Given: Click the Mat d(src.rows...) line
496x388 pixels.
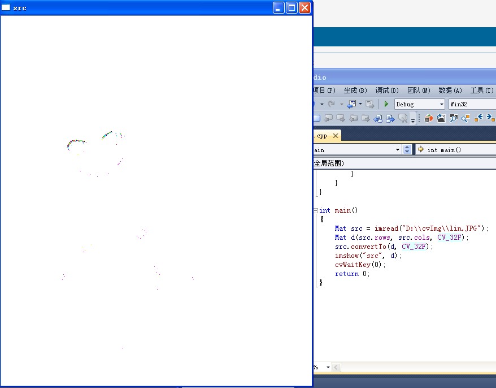Looking at the screenshot, I should pos(402,238).
